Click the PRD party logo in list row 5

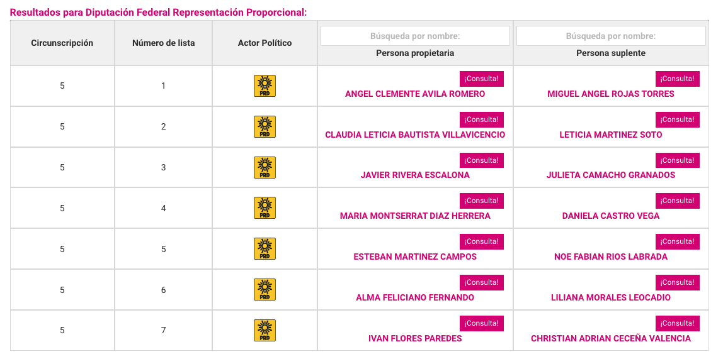[265, 249]
